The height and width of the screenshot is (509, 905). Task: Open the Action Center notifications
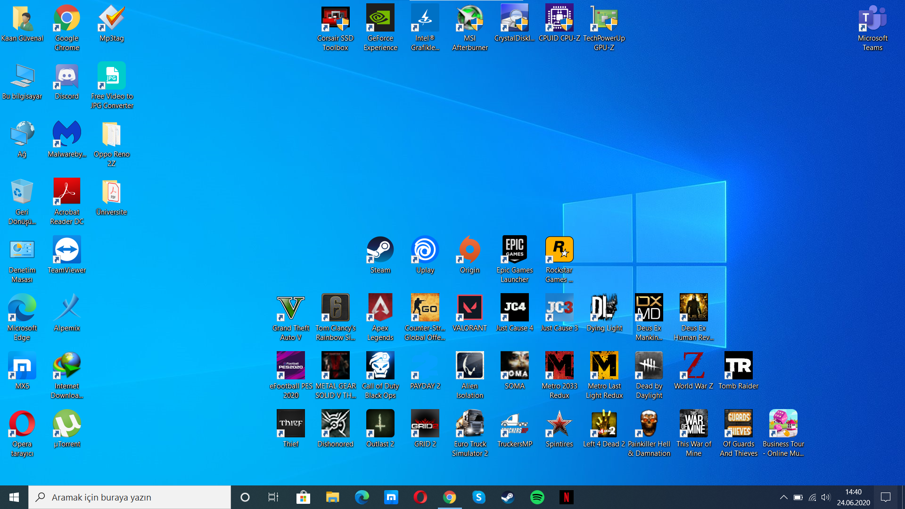pos(886,497)
